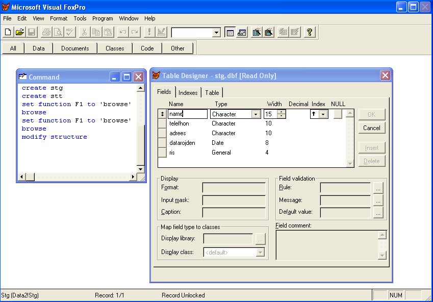Open the Default value expression builder button

(378, 213)
